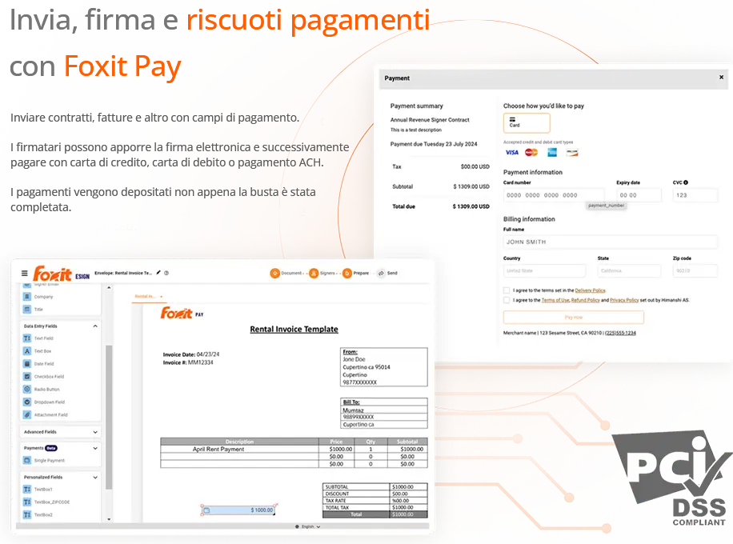Select the Single Payment field icon

[27, 460]
